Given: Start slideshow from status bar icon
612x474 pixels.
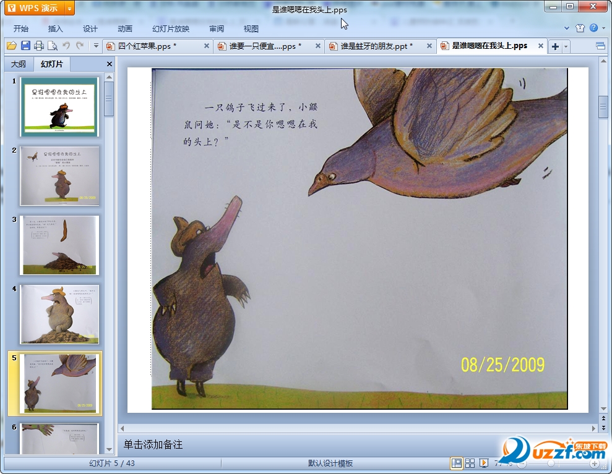Looking at the screenshot, I should [483, 463].
